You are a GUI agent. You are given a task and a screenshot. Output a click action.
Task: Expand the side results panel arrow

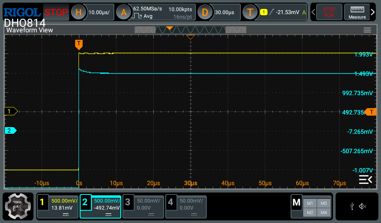pyautogui.click(x=365, y=180)
